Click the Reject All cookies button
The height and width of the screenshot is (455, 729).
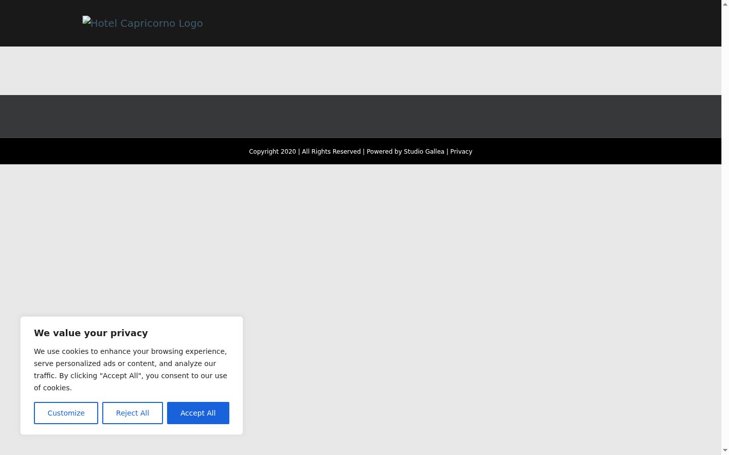pos(133,413)
